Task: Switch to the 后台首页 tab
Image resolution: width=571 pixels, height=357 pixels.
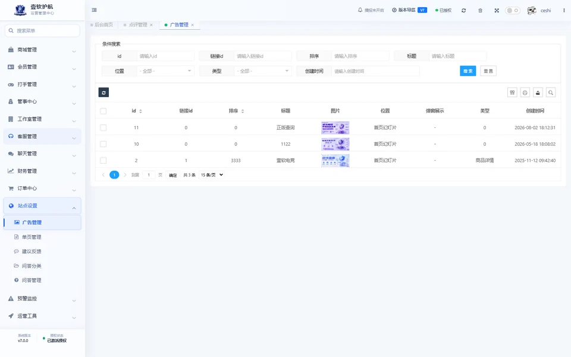Action: coord(102,25)
